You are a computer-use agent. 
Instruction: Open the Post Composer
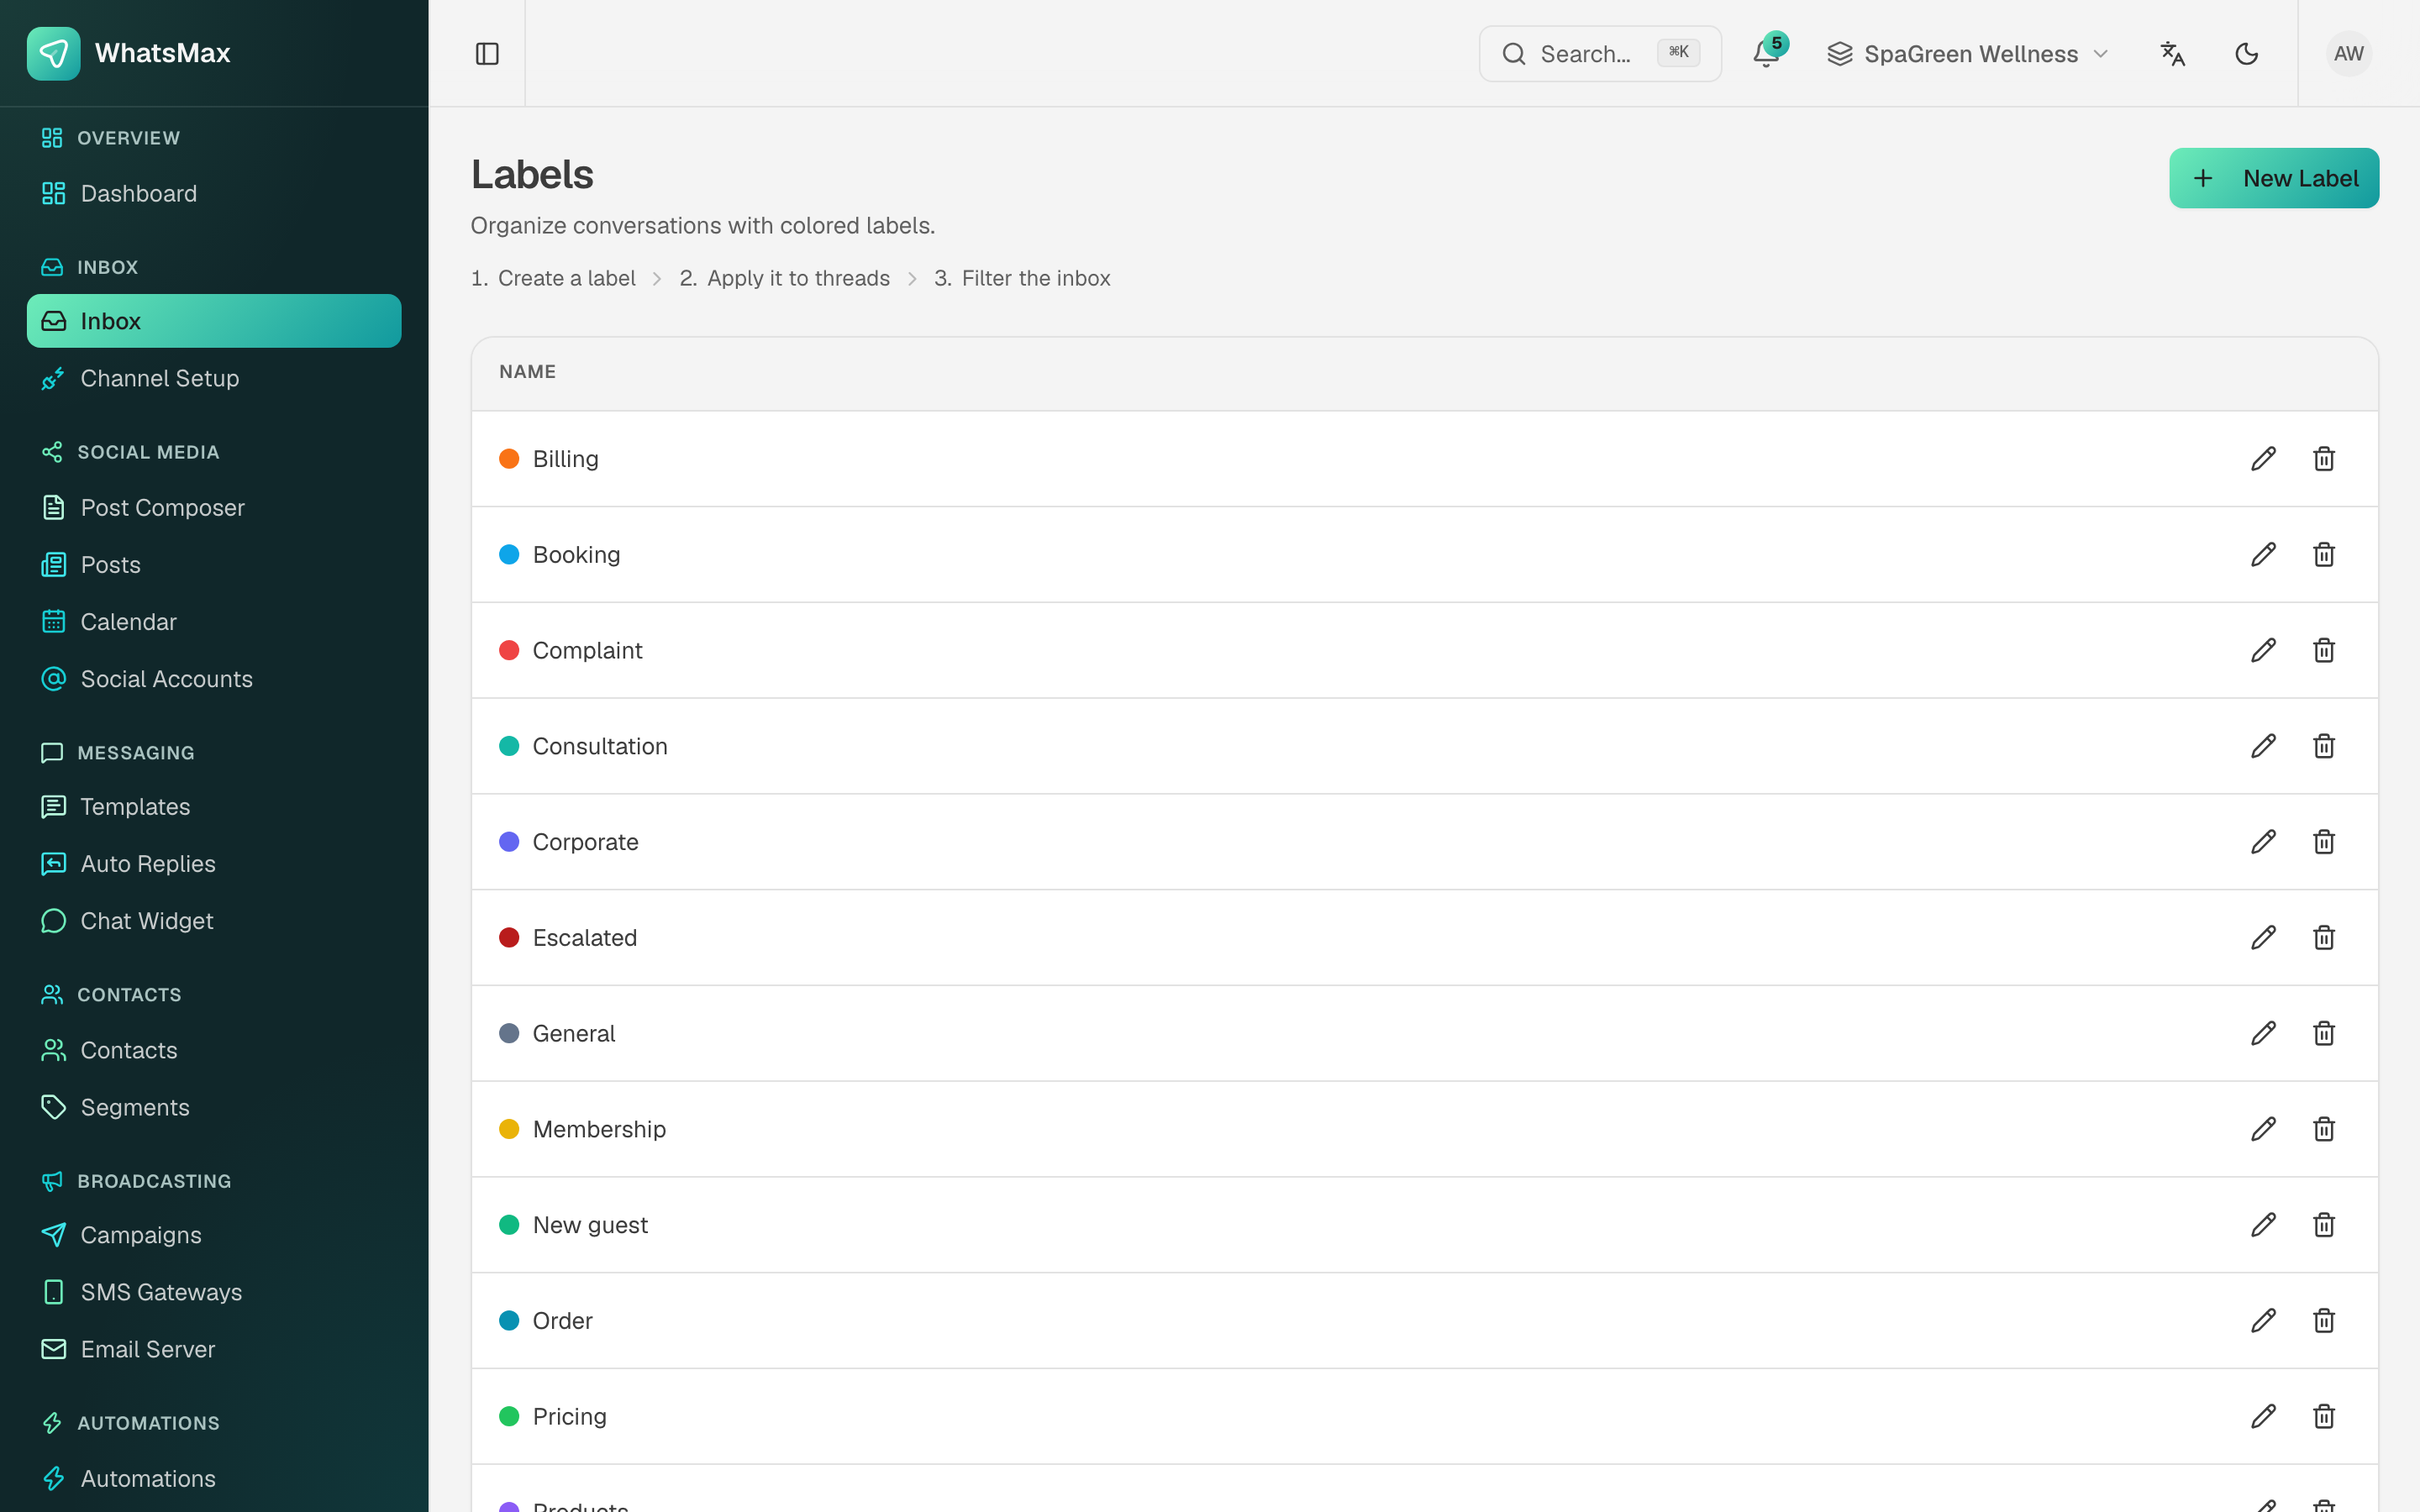214,508
